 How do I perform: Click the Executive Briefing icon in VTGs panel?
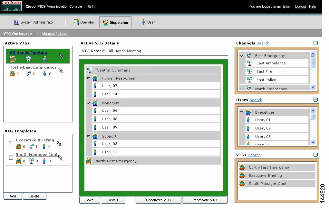242,176
